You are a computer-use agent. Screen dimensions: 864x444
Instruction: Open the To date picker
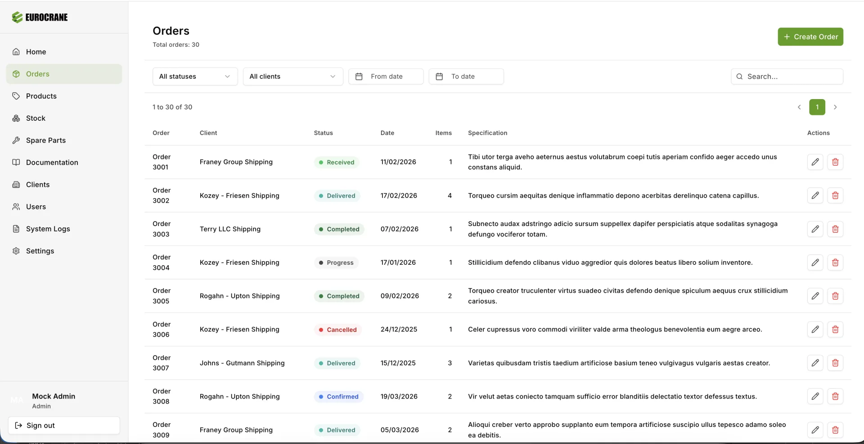(x=466, y=77)
